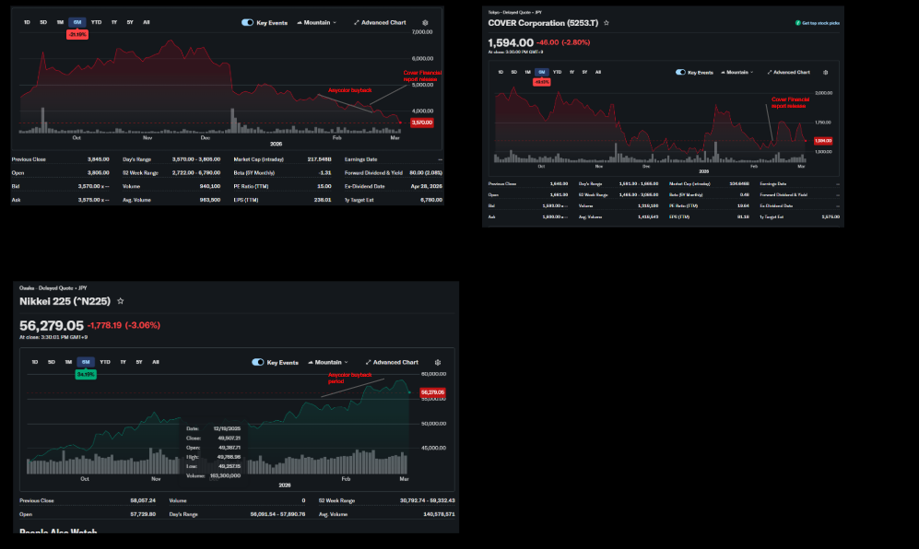
Task: Expand Mountain chart type dropdown in COVER Corporation chart
Action: (736, 72)
